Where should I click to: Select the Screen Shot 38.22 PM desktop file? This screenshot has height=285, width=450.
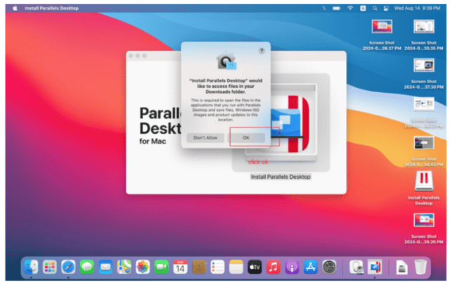coord(424,104)
